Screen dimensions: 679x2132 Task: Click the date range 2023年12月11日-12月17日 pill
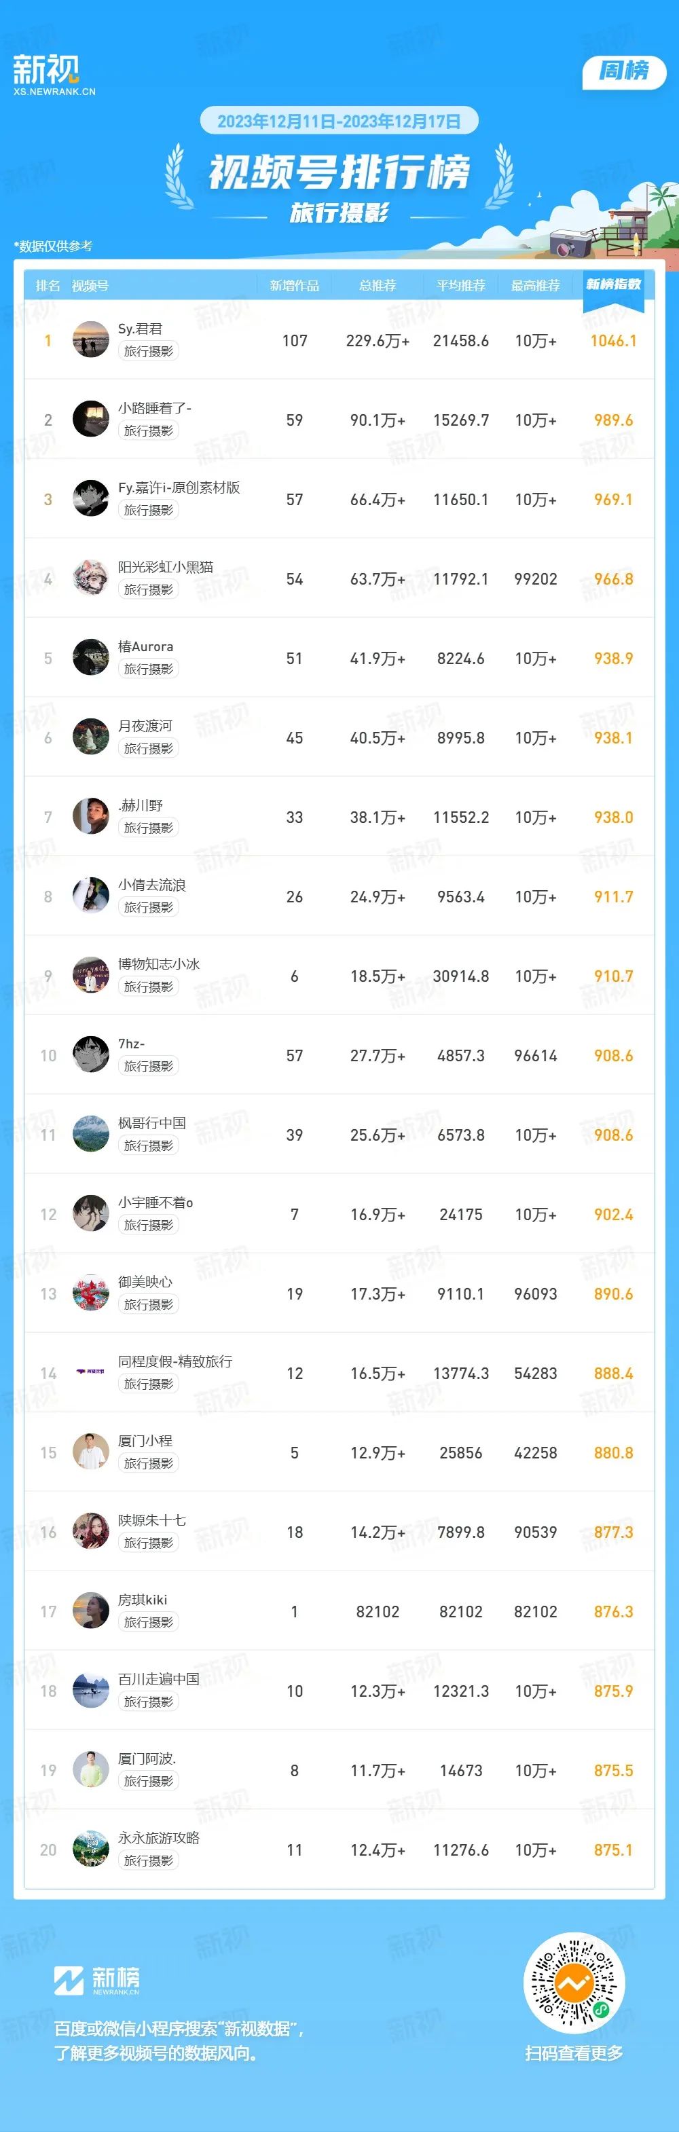pos(339,121)
